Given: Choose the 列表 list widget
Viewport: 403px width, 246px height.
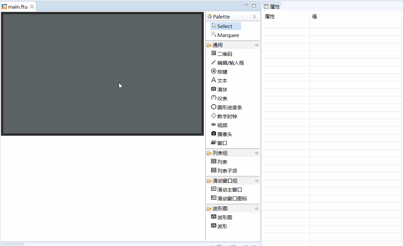Looking at the screenshot, I should 219,162.
